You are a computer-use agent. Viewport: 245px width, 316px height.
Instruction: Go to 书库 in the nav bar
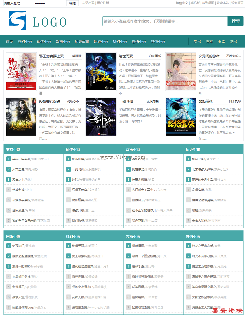click(x=221, y=42)
